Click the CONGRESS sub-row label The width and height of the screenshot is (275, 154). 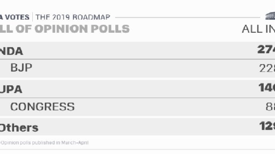pyautogui.click(x=42, y=107)
